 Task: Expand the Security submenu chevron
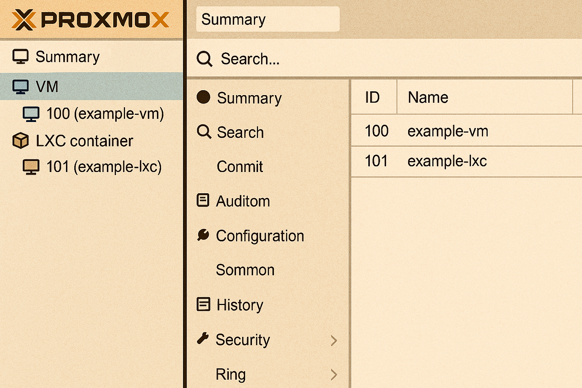point(334,340)
